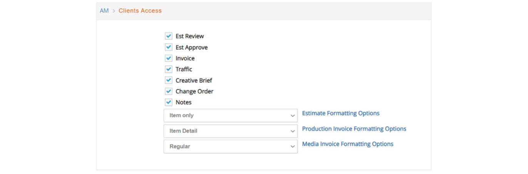Click the Change Order label text
This screenshot has width=528, height=174.
click(194, 91)
